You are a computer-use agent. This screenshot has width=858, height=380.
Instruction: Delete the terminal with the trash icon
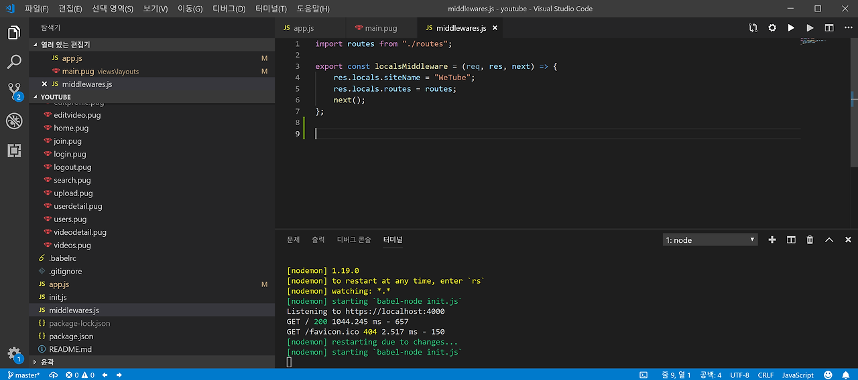pos(810,240)
